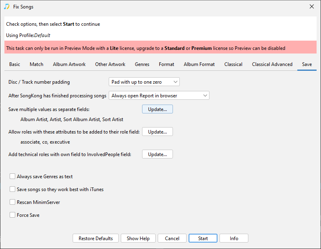
Task: Switch to the Basic tab
Action: (x=14, y=64)
